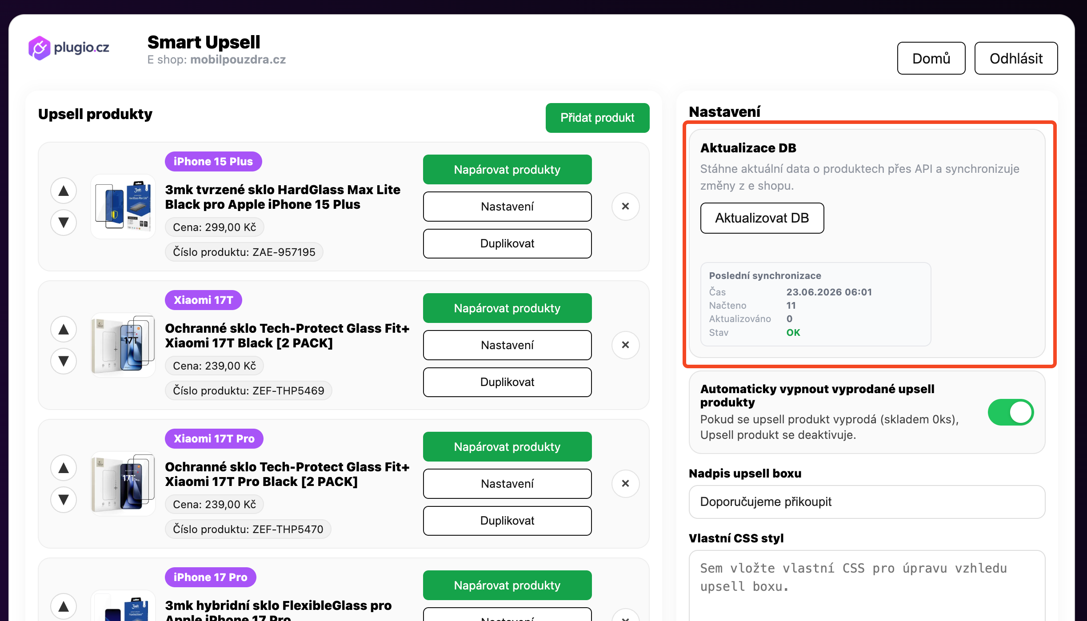Move the Xiaomi 17T product down
The width and height of the screenshot is (1087, 621).
(x=64, y=361)
